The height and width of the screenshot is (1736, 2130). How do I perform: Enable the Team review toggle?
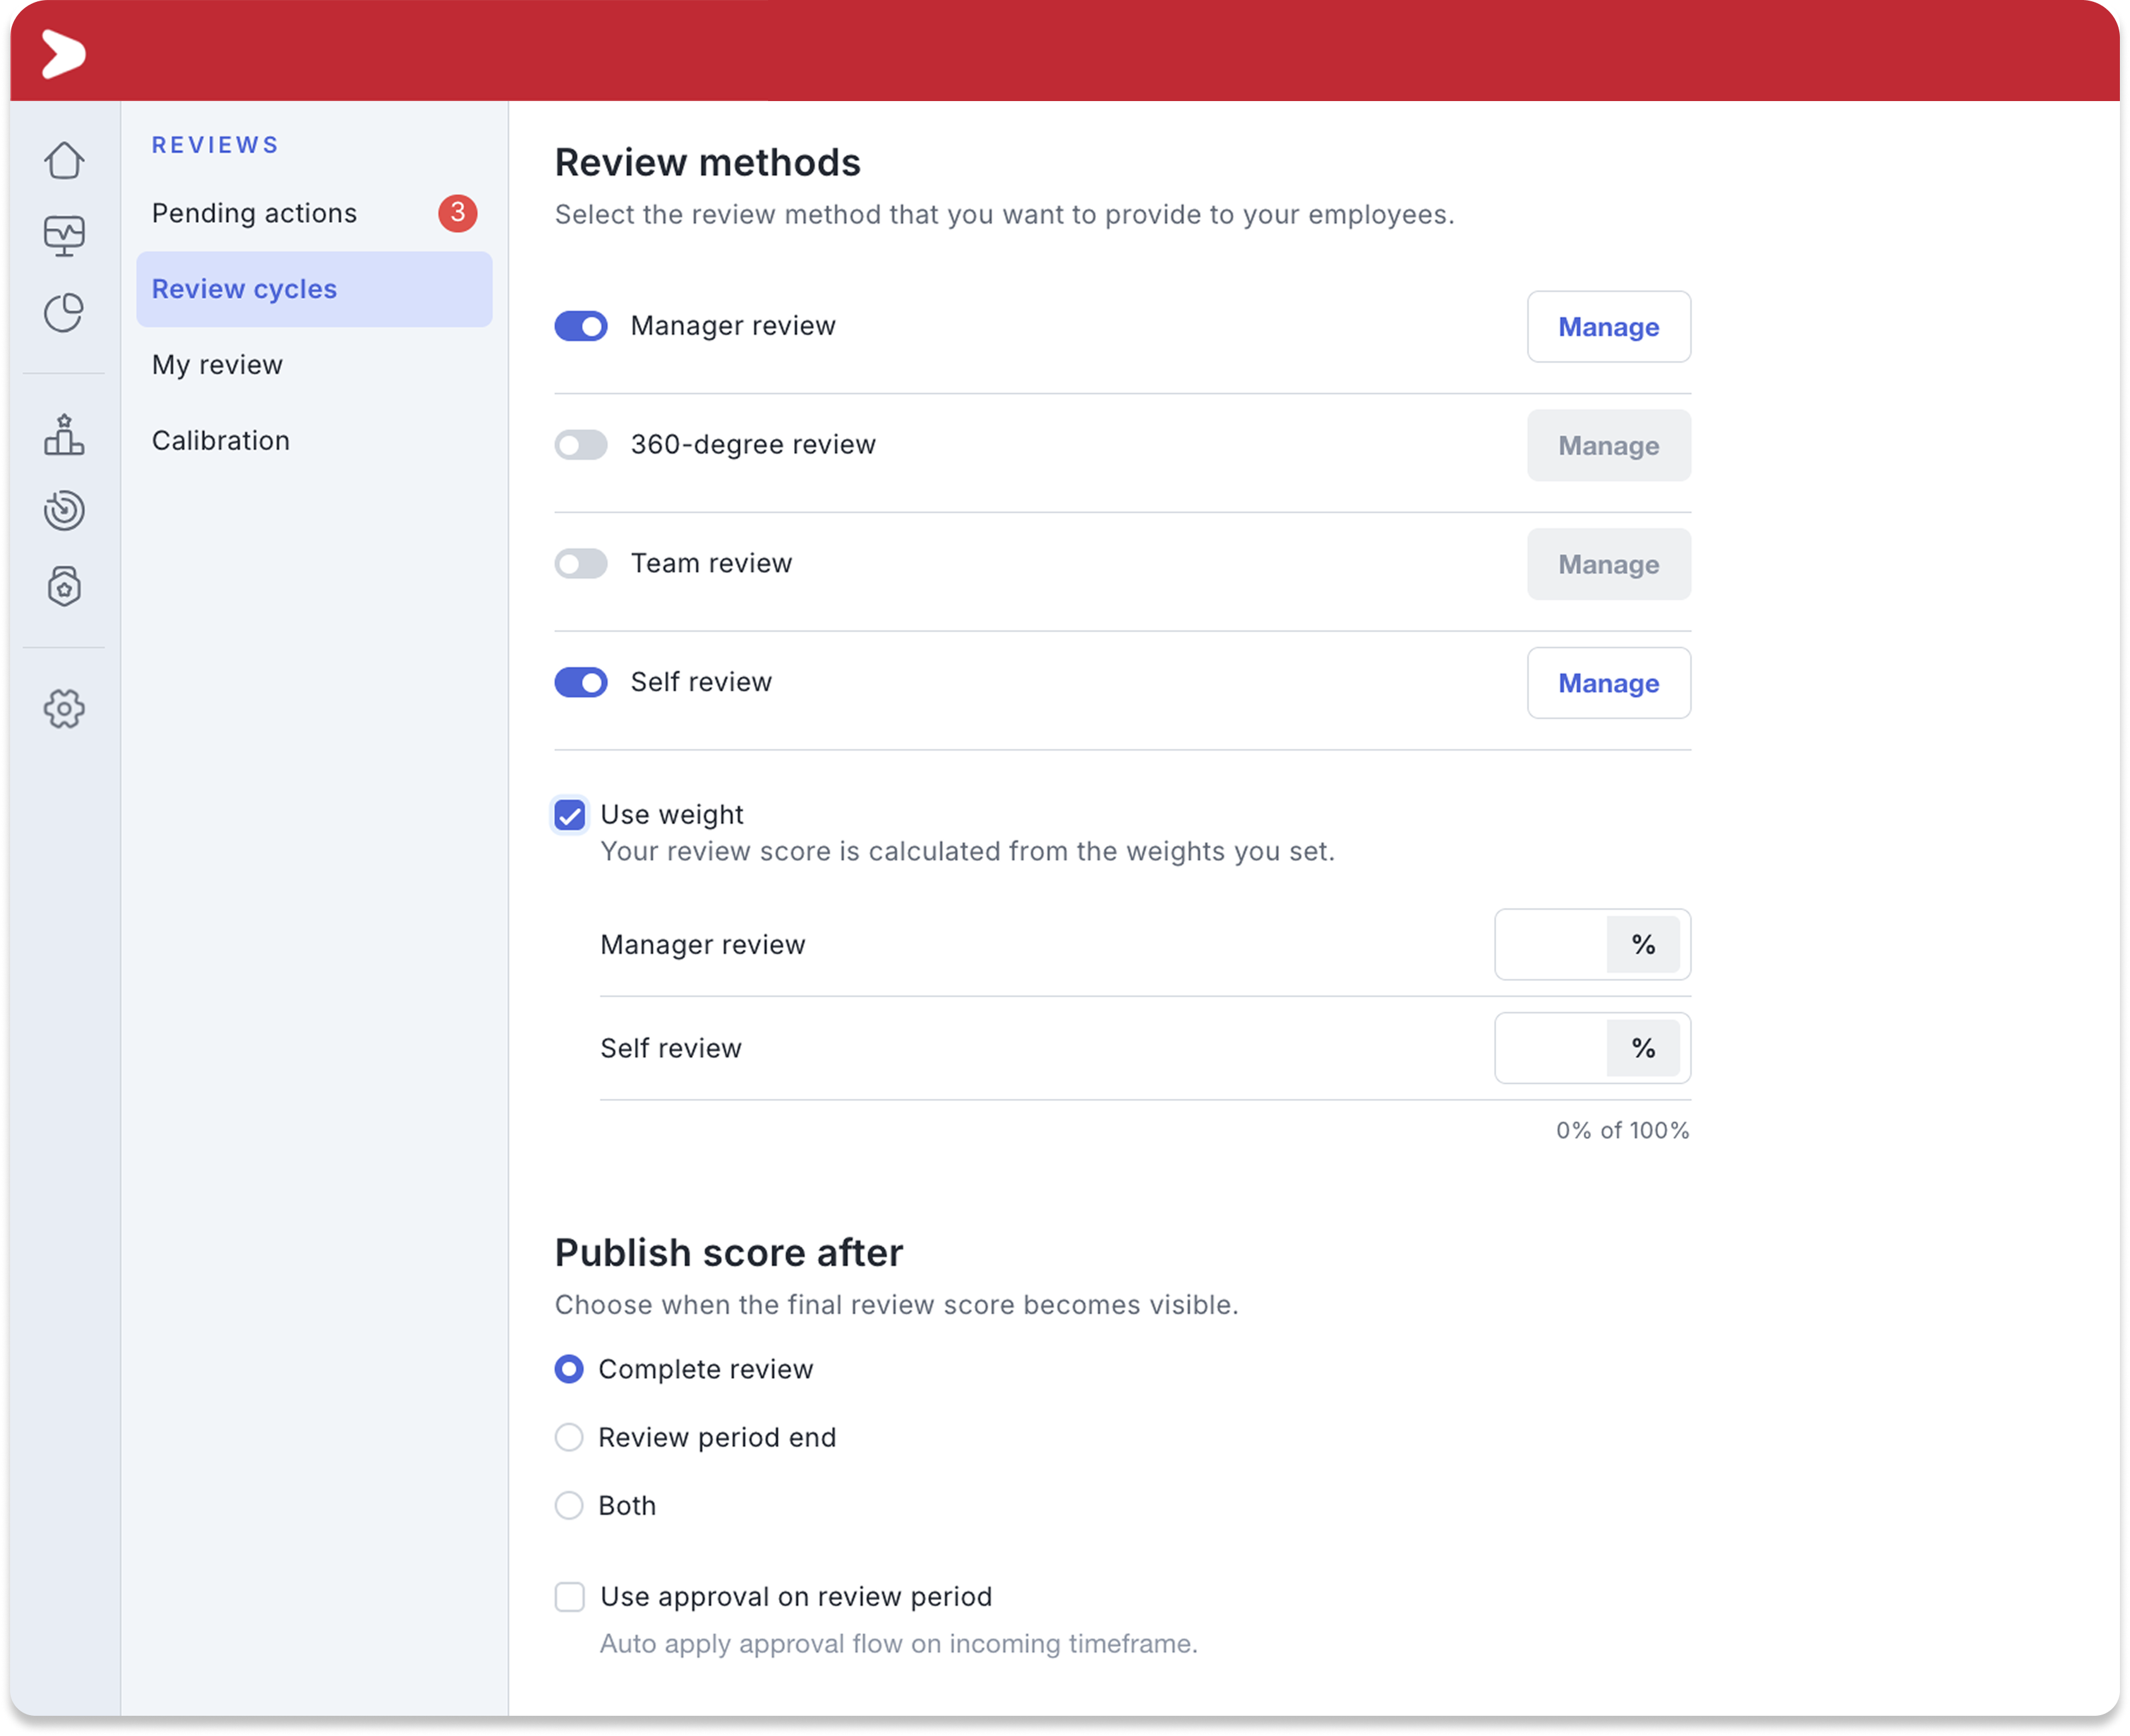(x=581, y=563)
